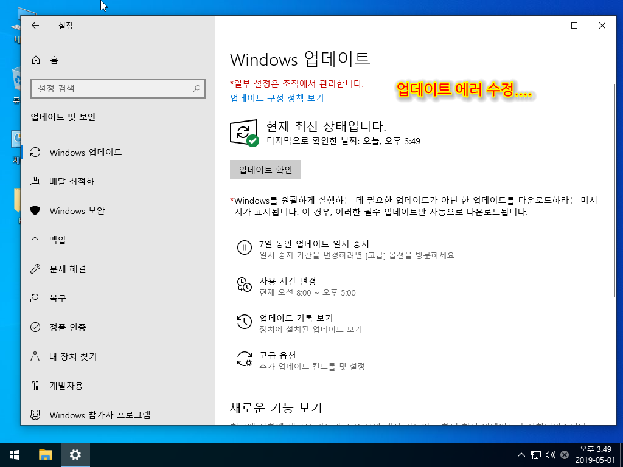Click the volume speaker icon in tray
The width and height of the screenshot is (623, 467).
click(x=550, y=455)
